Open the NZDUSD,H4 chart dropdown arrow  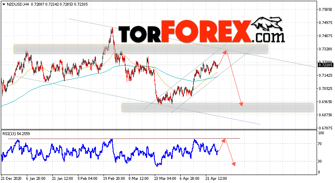(4, 4)
